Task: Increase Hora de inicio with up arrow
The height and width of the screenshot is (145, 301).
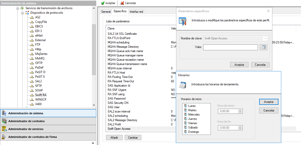Action: (x=240, y=110)
